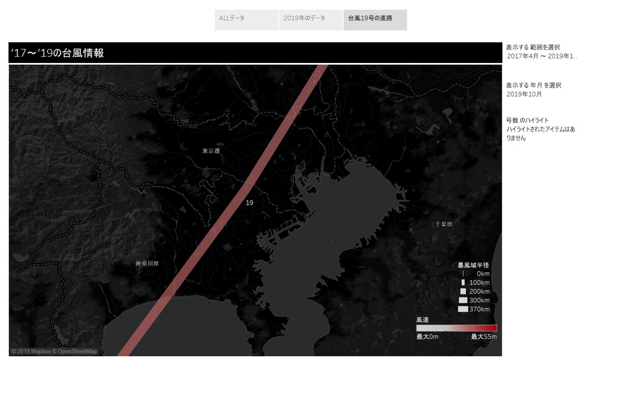
Task: Switch to the ALLデータ tab
Action: click(x=246, y=20)
